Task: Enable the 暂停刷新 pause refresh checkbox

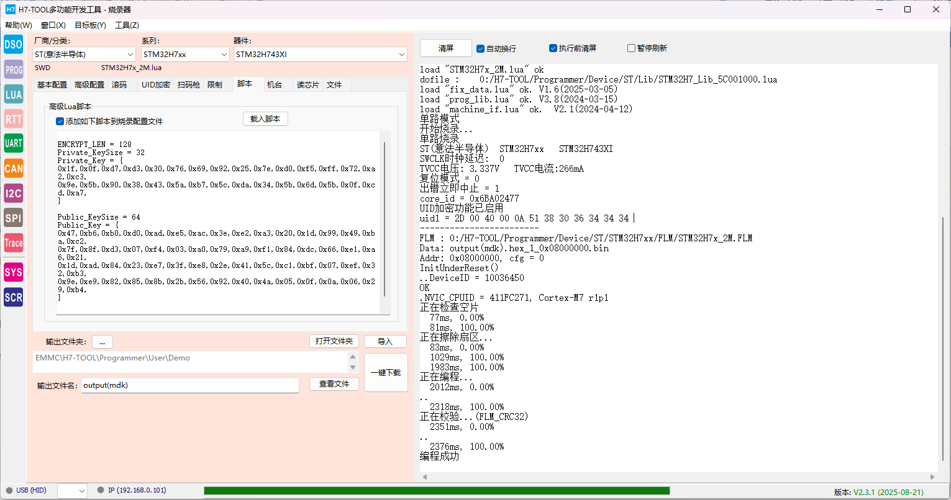Action: tap(631, 48)
